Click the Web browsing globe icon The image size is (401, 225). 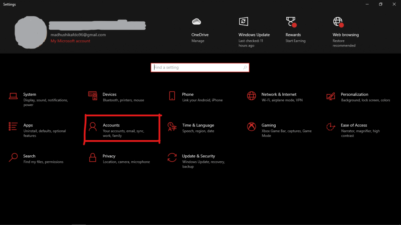click(x=338, y=22)
